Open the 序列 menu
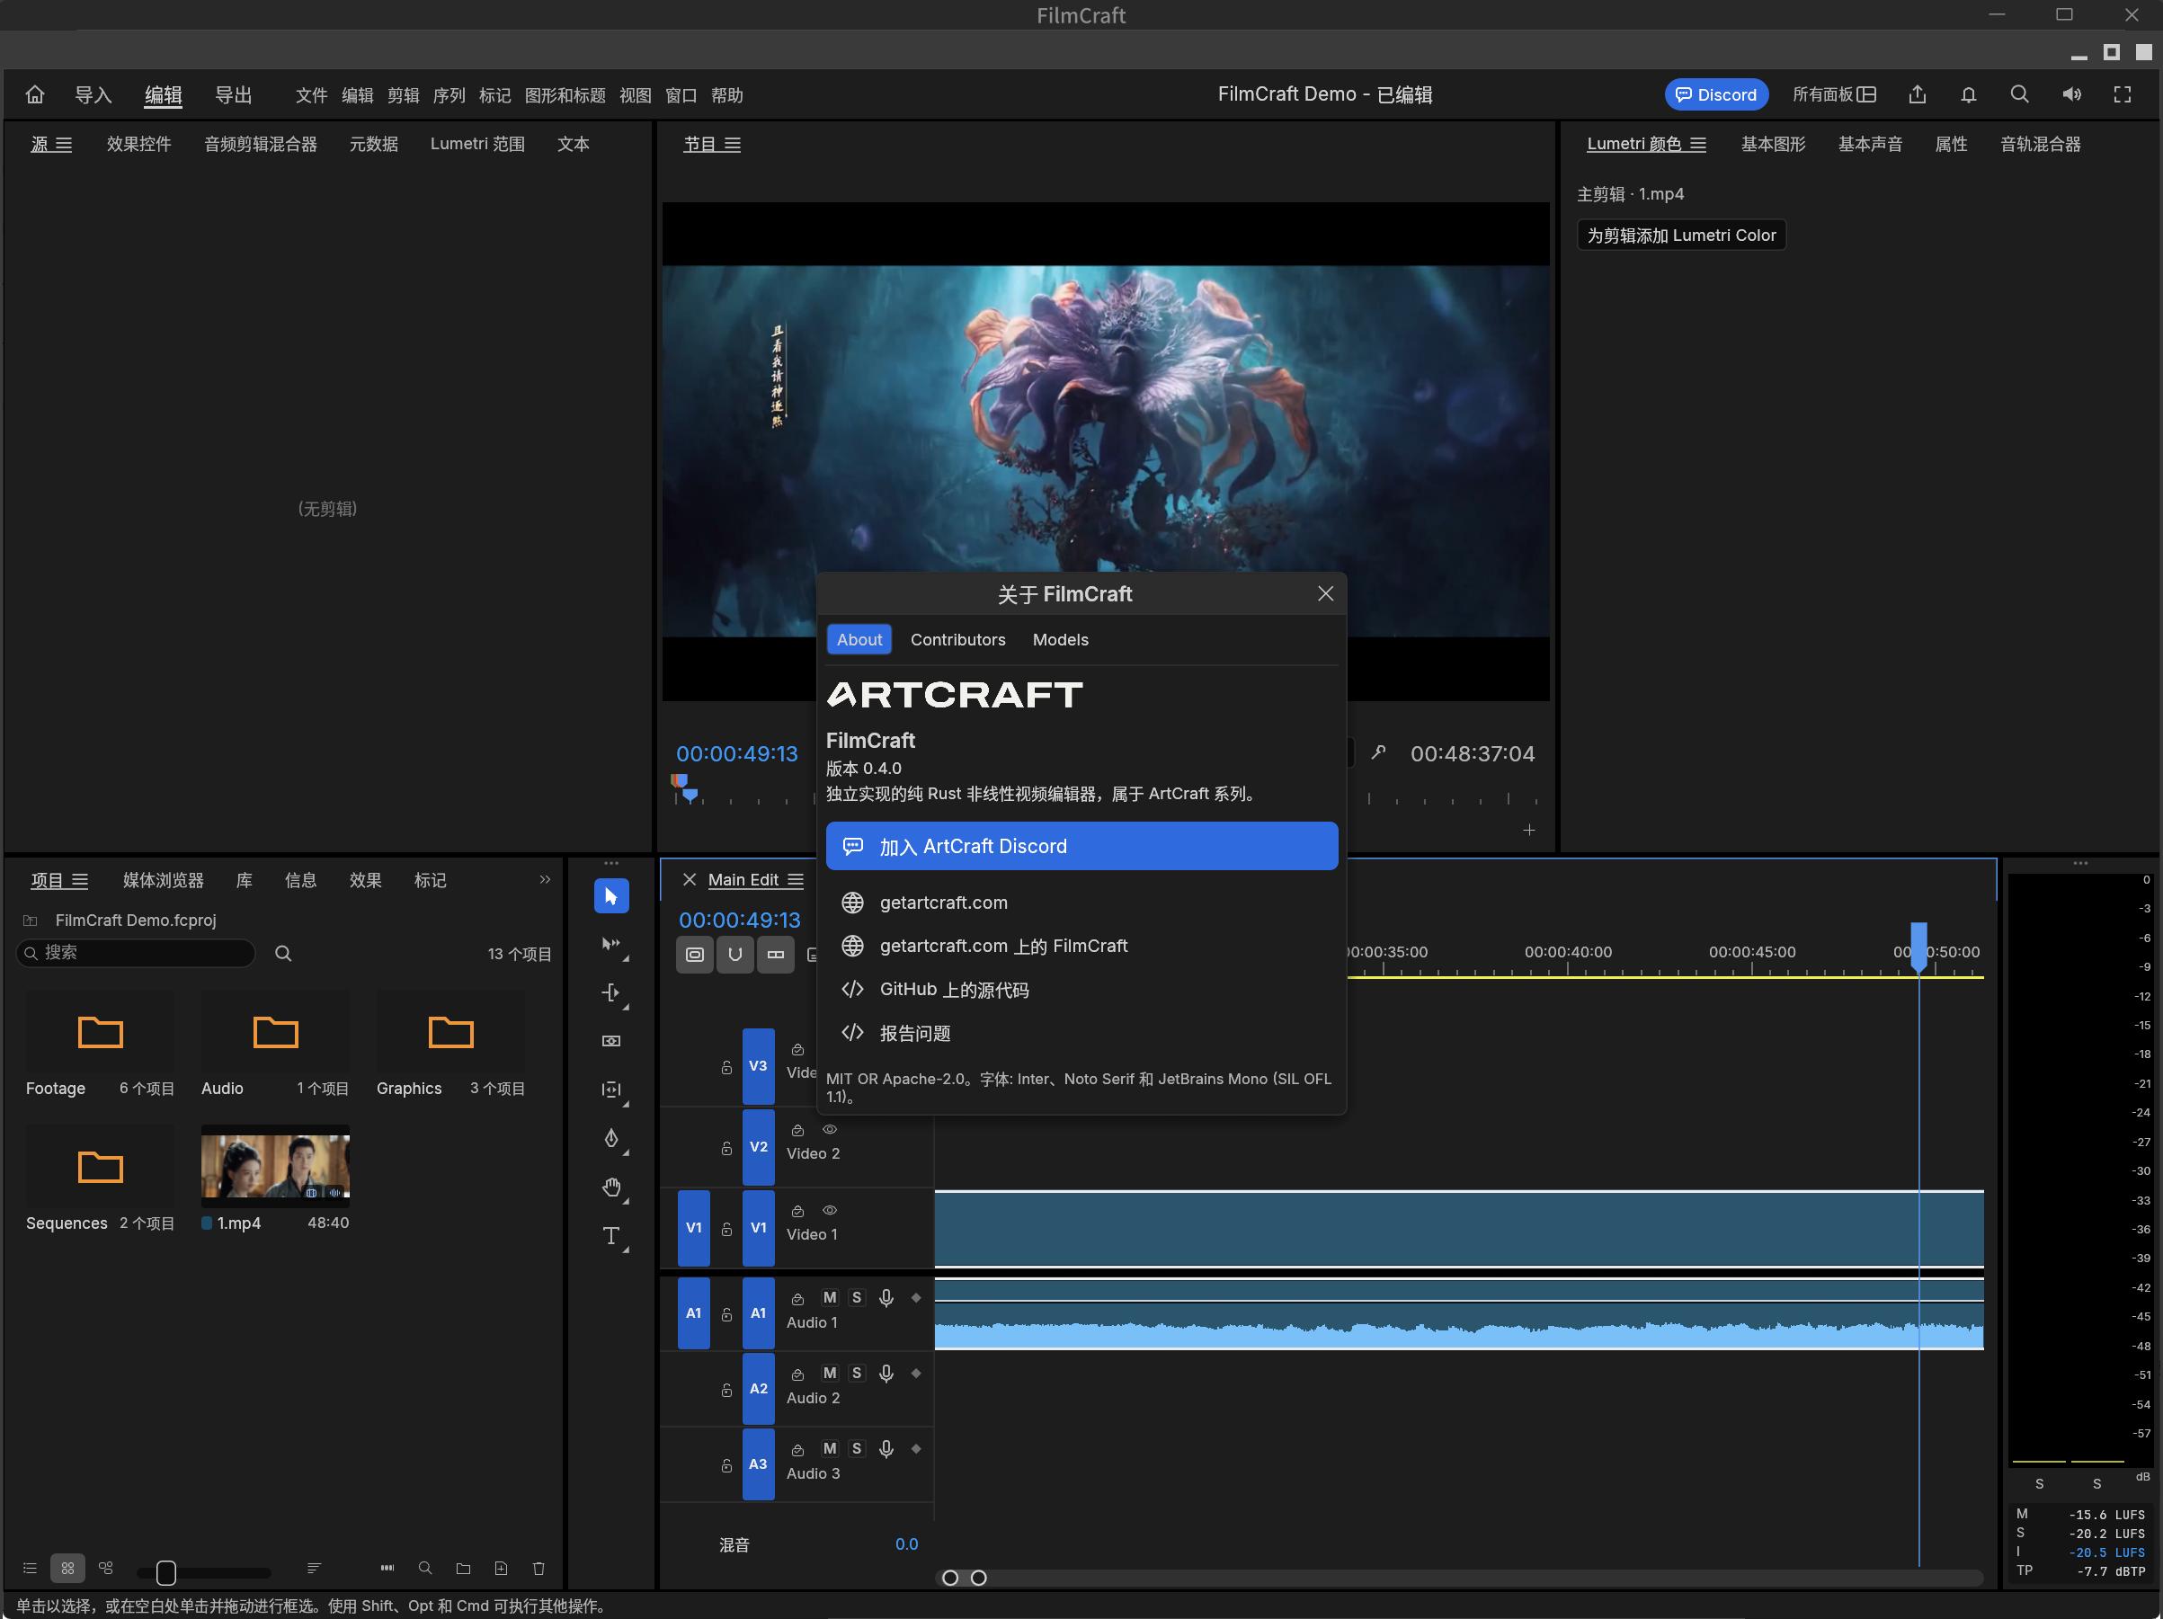Image resolution: width=2163 pixels, height=1619 pixels. [449, 96]
